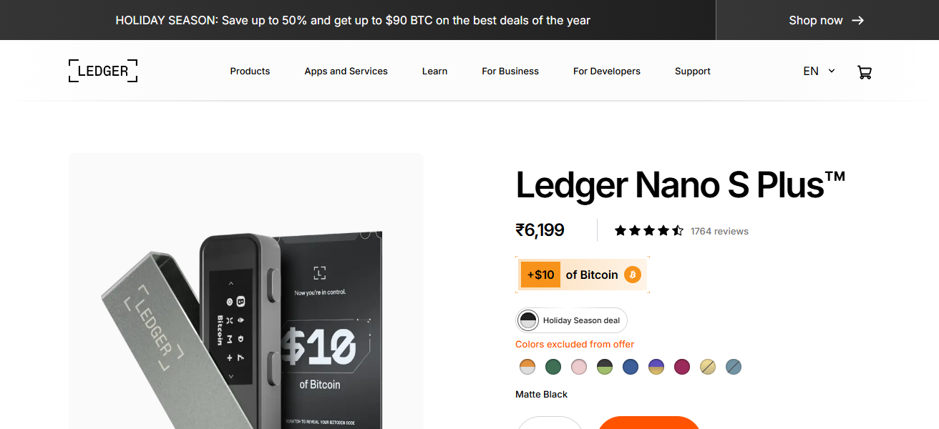Viewport: 939px width, 429px height.
Task: Select the green Ledger Nano color
Action: [x=553, y=366]
